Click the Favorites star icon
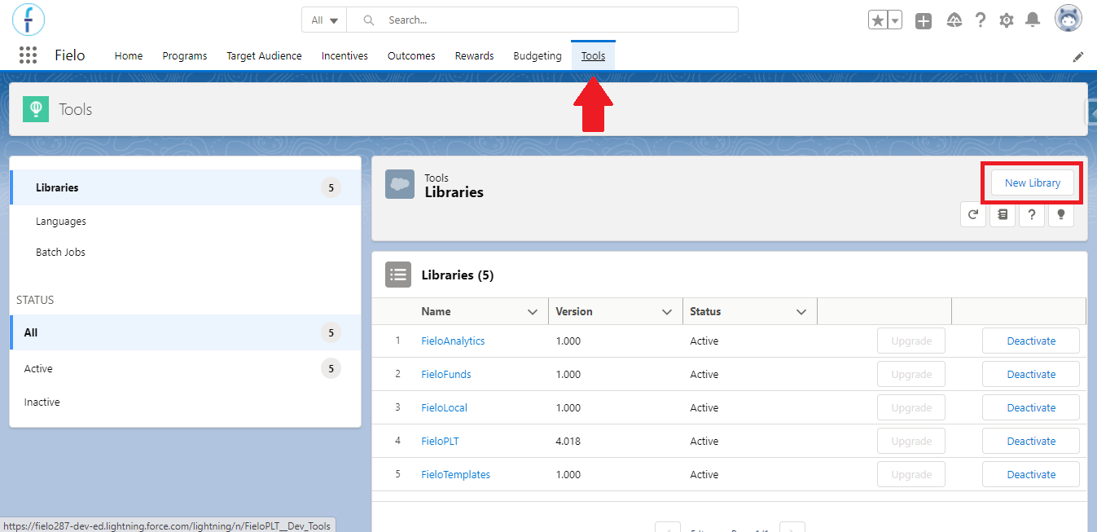1097x532 pixels. click(x=878, y=20)
